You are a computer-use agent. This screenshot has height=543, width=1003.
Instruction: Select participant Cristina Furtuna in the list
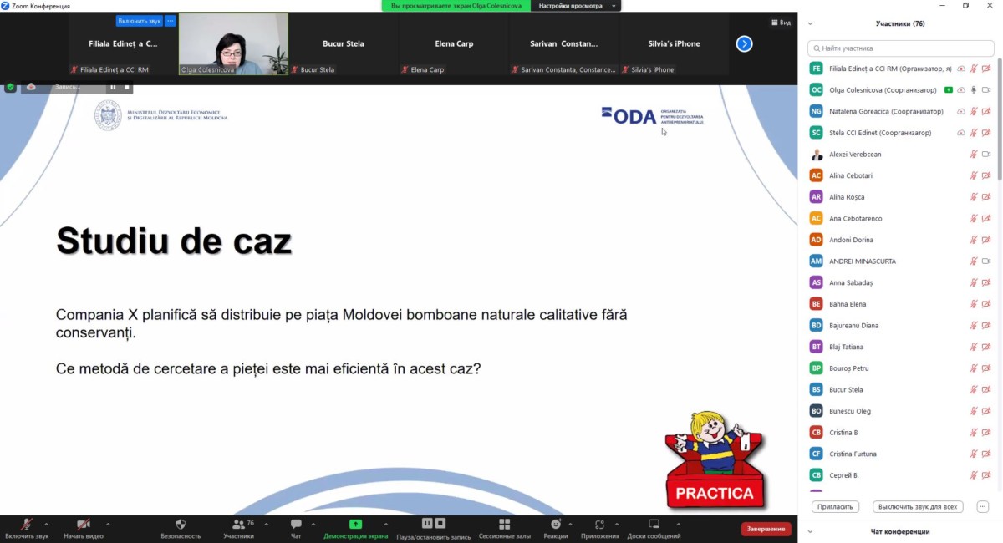899,454
